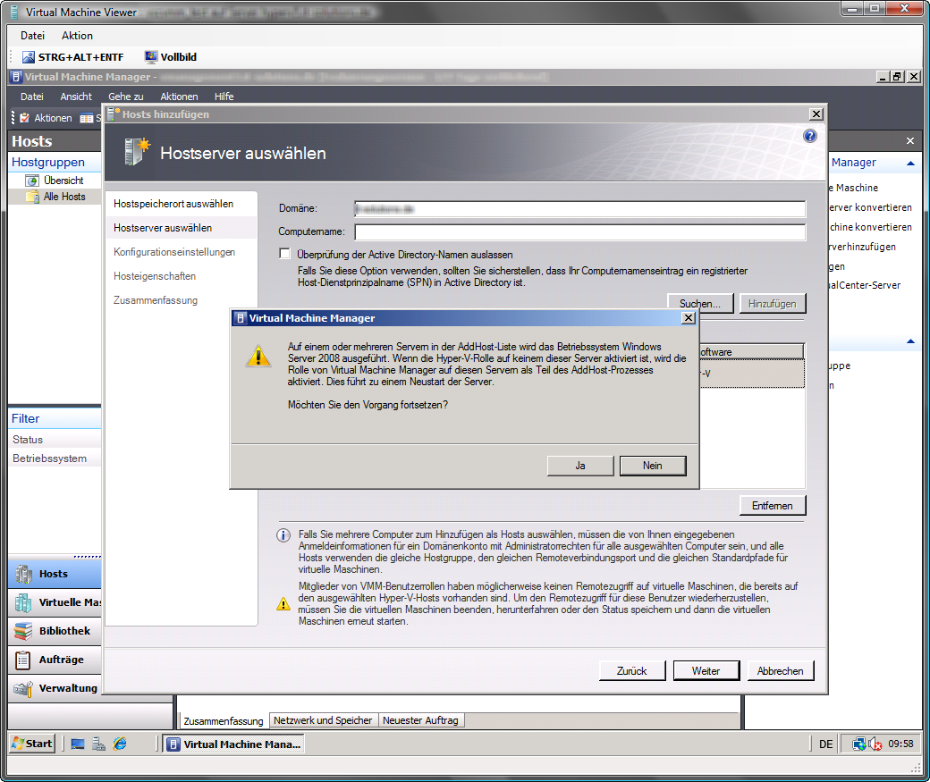Select Konfigurationseinstellungen wizard step
Image resolution: width=930 pixels, height=782 pixels.
(174, 252)
